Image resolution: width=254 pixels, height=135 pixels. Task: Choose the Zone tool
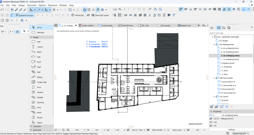39,108
